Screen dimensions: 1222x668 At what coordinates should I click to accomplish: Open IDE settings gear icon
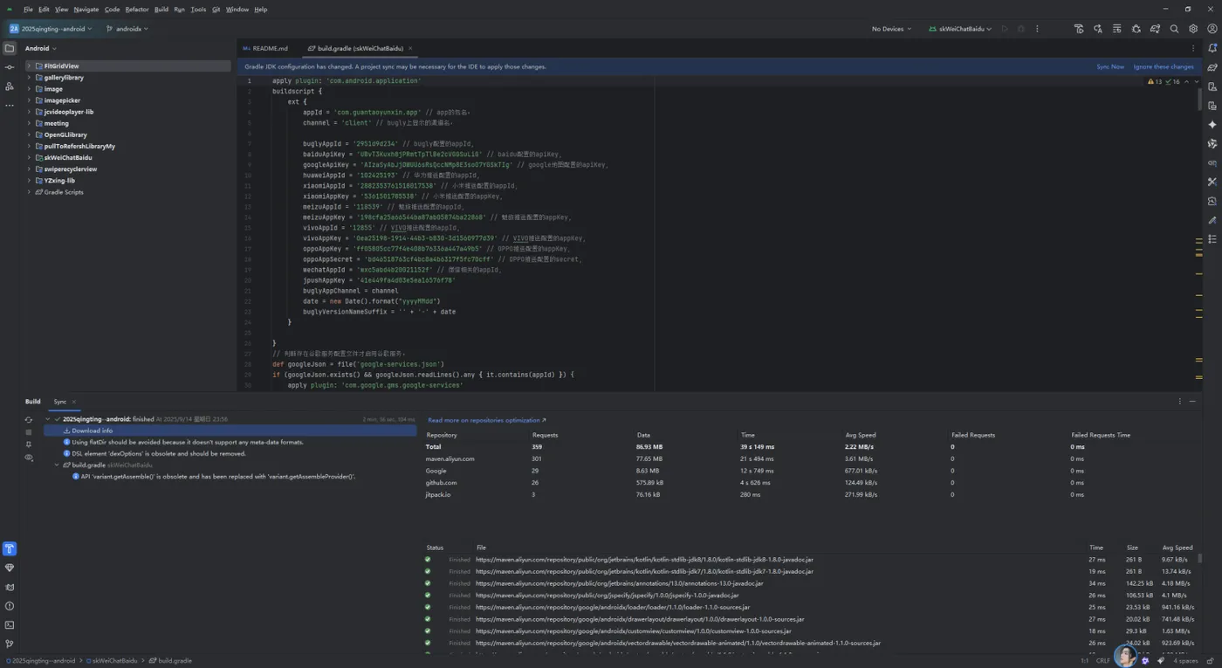tap(1193, 29)
